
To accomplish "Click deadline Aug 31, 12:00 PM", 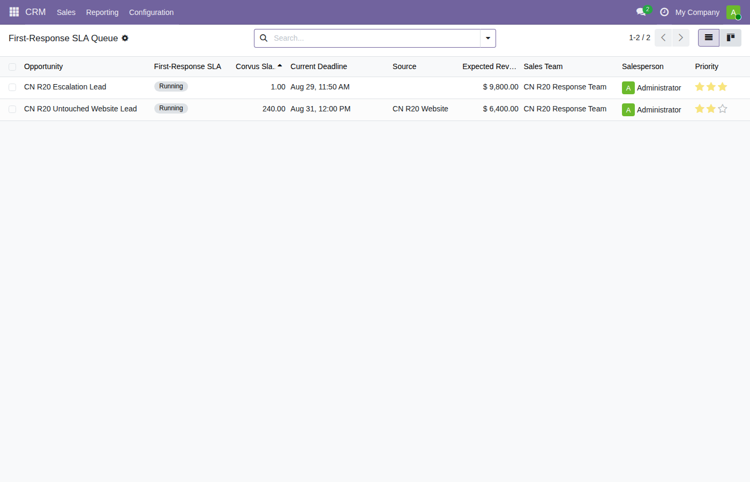I will click(x=320, y=109).
